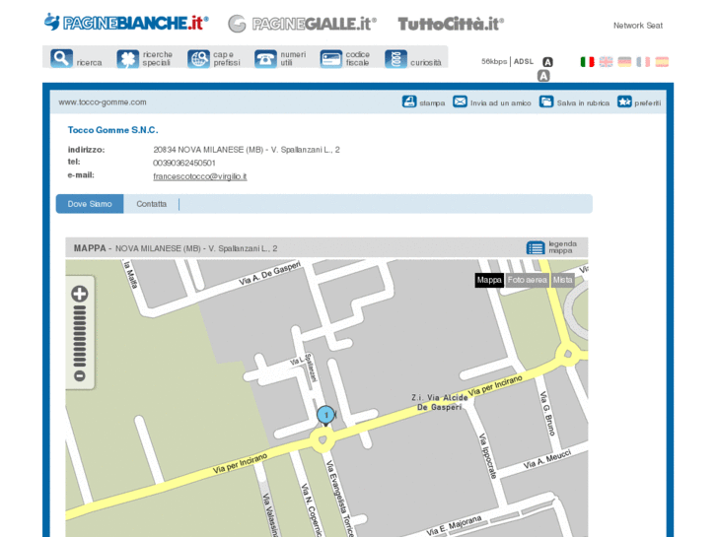717x537 pixels.
Task: Open ricerche speciali clover icon
Action: (x=127, y=59)
